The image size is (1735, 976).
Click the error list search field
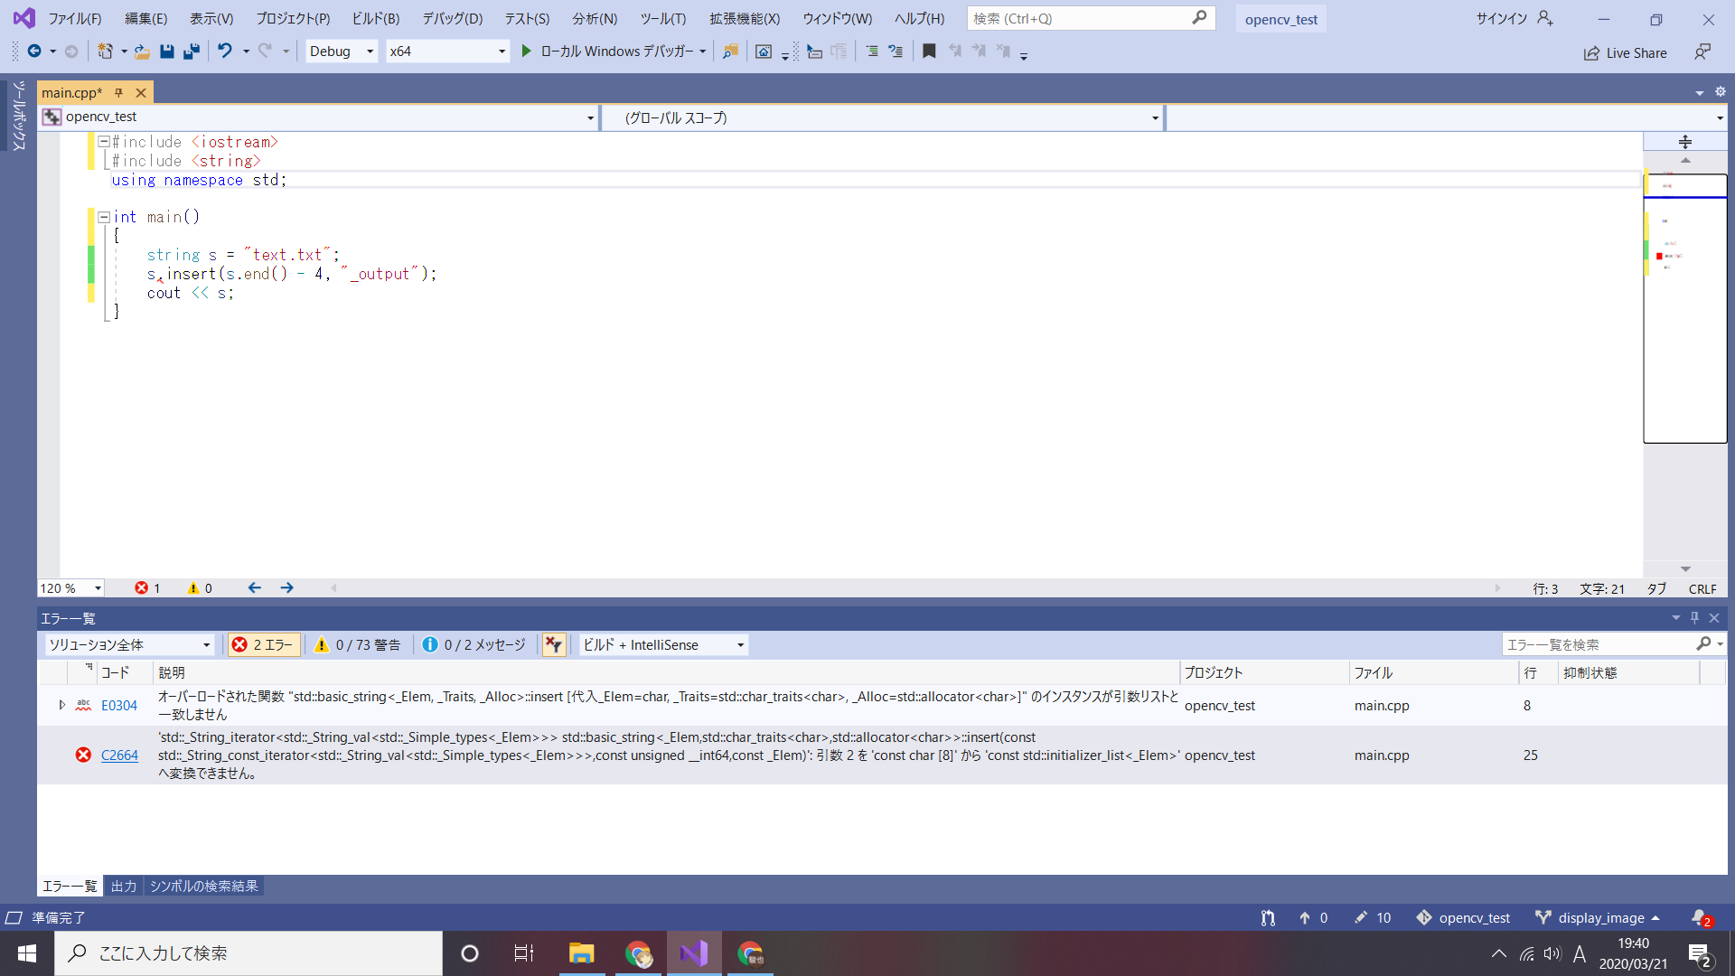(1599, 644)
